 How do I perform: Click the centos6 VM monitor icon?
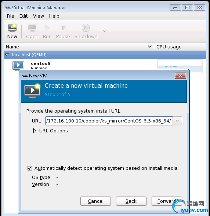click(18, 66)
